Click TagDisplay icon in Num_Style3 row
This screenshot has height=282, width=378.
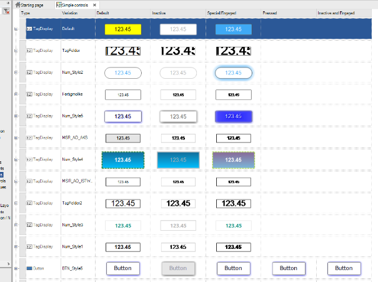coord(29,225)
